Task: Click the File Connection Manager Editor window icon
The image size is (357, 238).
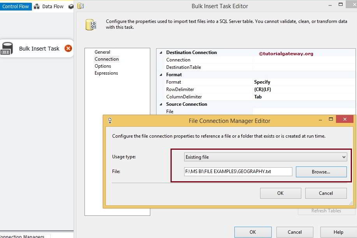Action: [x=110, y=121]
